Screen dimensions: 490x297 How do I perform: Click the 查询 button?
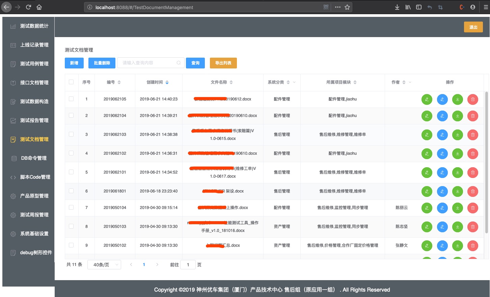[x=195, y=63]
